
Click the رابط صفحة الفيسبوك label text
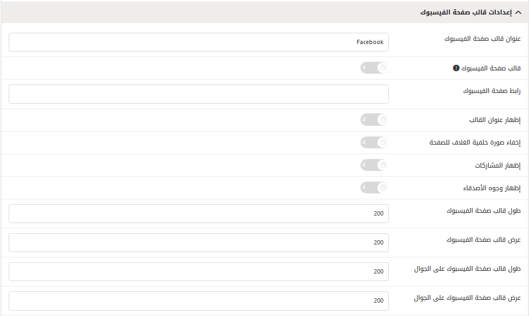coord(492,91)
